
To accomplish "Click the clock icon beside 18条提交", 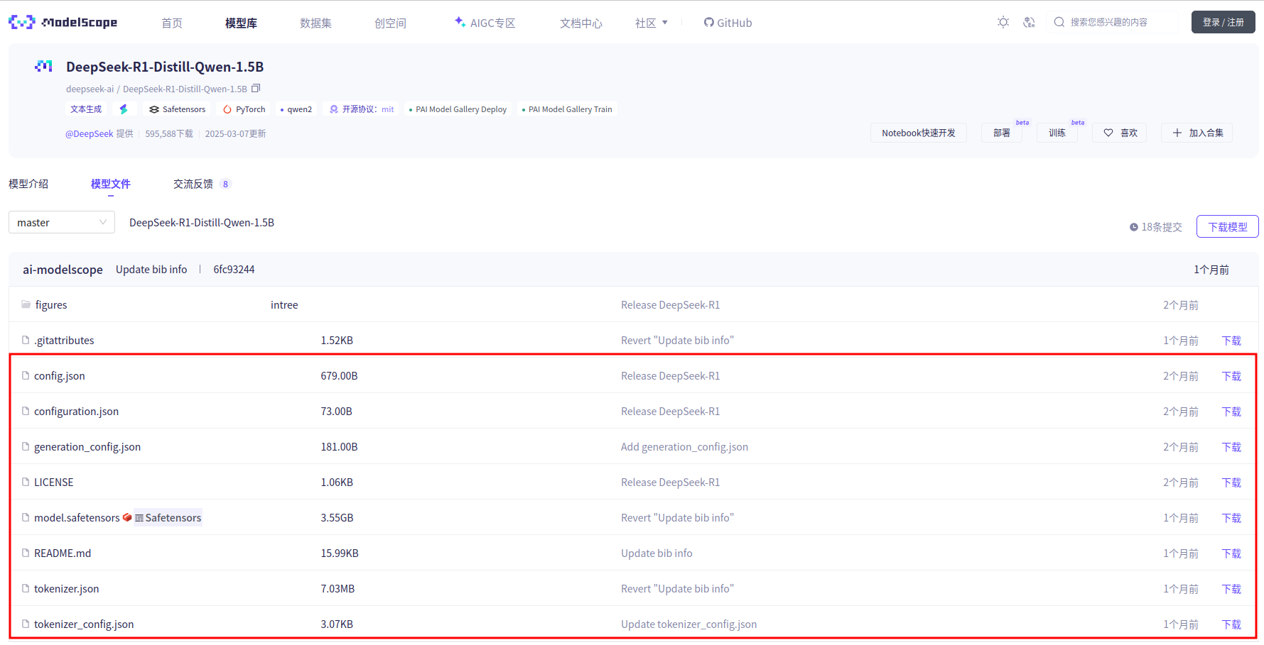I will (x=1134, y=227).
